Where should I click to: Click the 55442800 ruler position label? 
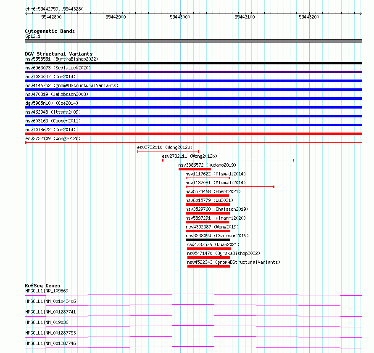(51, 17)
